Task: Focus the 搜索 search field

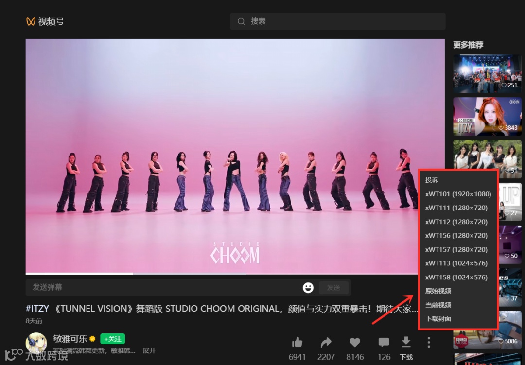Action: [x=337, y=21]
